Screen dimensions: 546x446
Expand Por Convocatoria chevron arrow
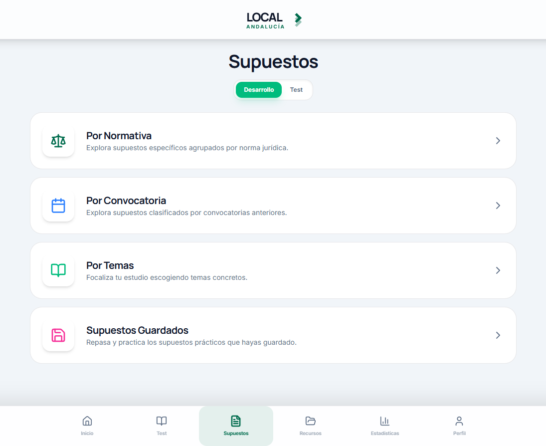coord(498,206)
